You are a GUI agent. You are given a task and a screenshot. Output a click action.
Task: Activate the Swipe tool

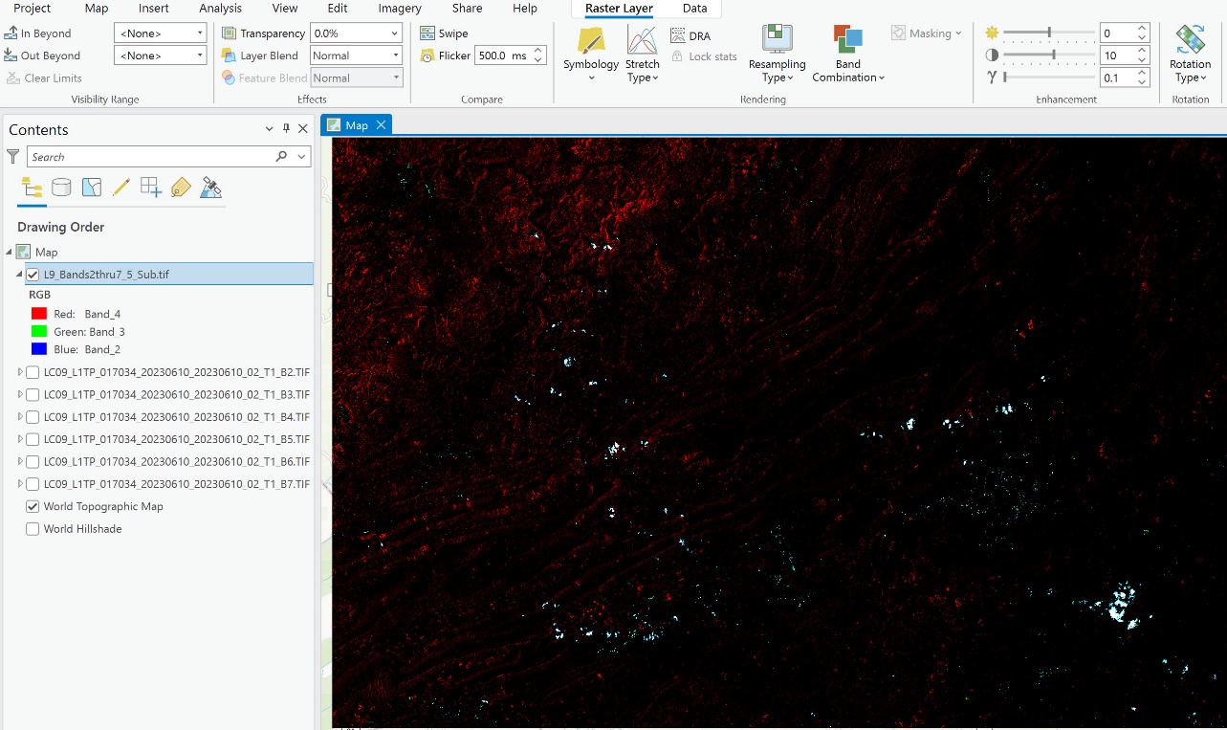coord(444,33)
